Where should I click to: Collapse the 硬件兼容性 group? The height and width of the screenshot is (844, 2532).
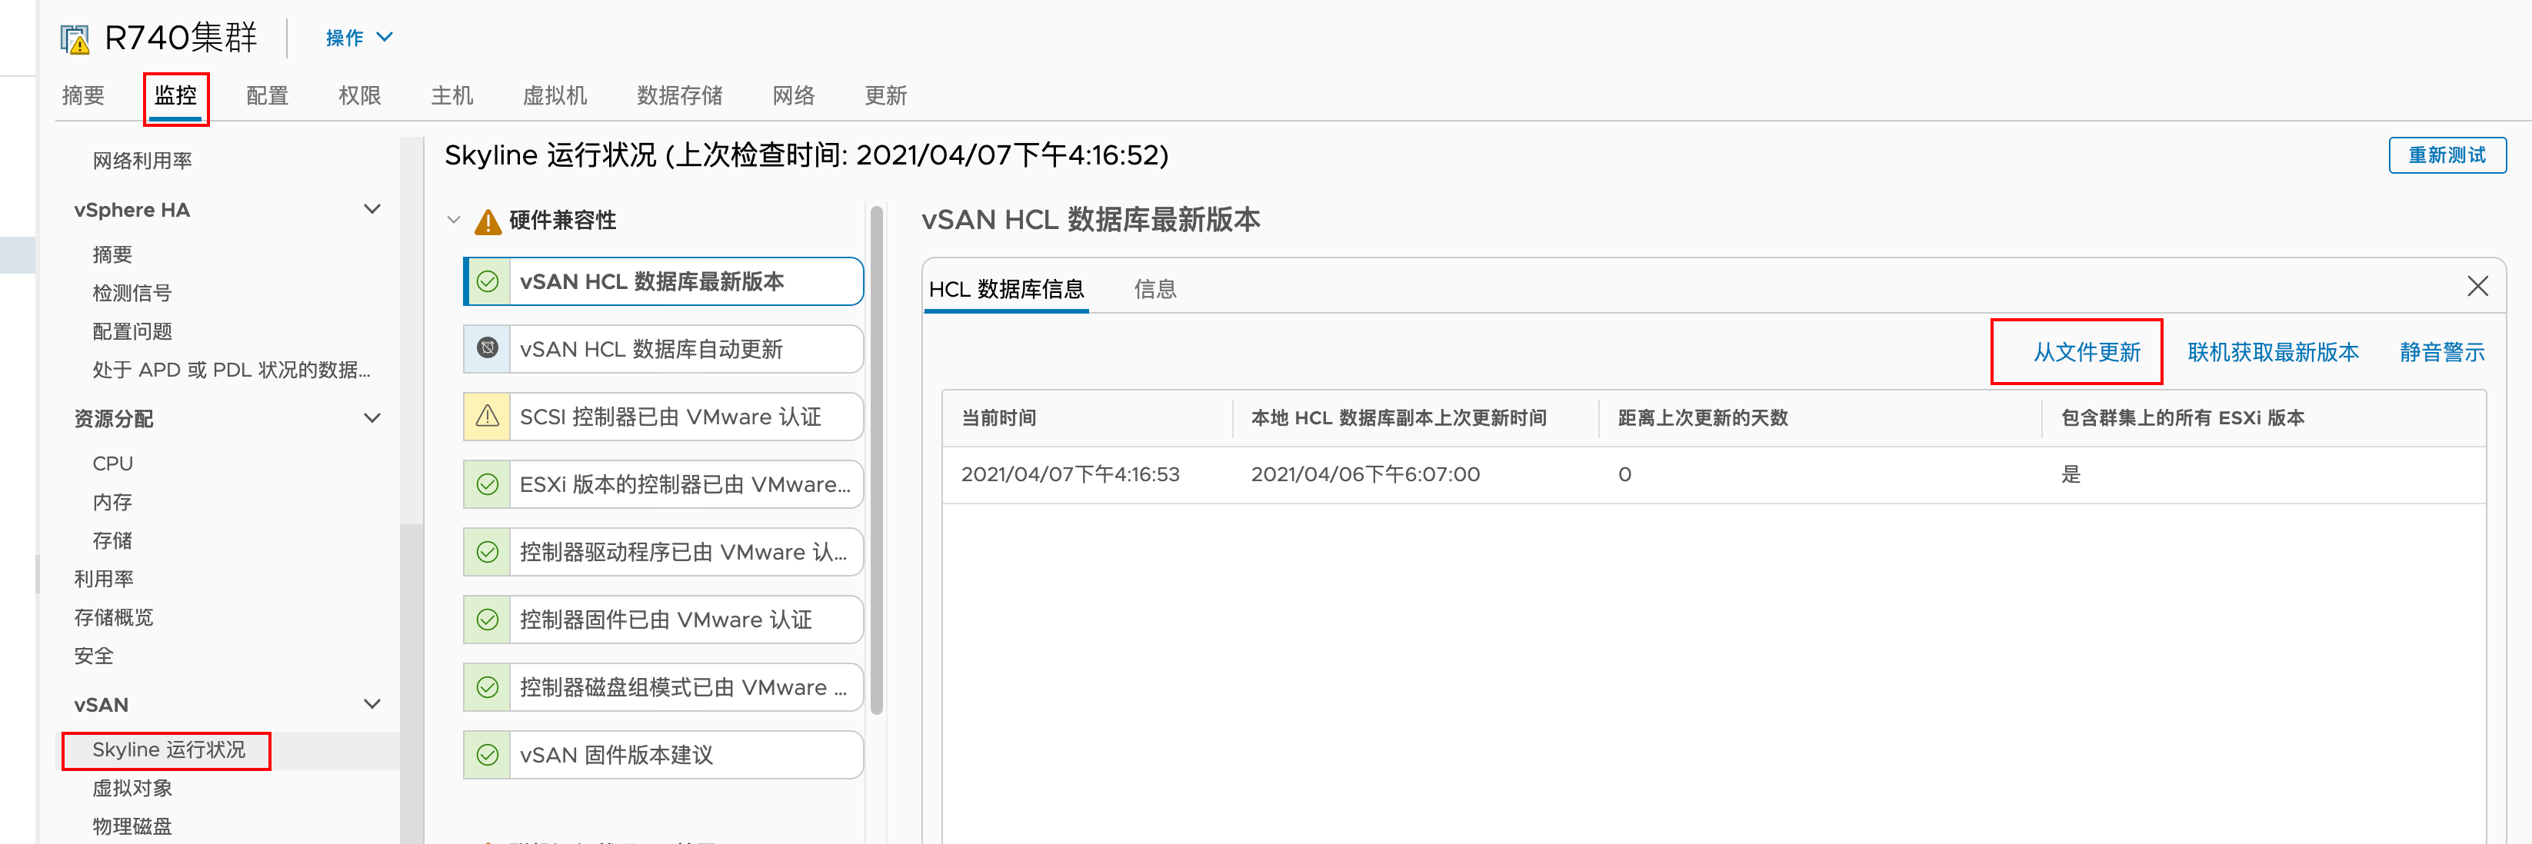(x=454, y=220)
